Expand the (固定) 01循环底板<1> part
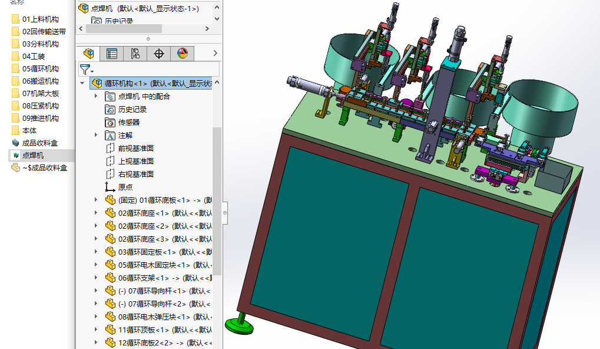 tap(96, 200)
